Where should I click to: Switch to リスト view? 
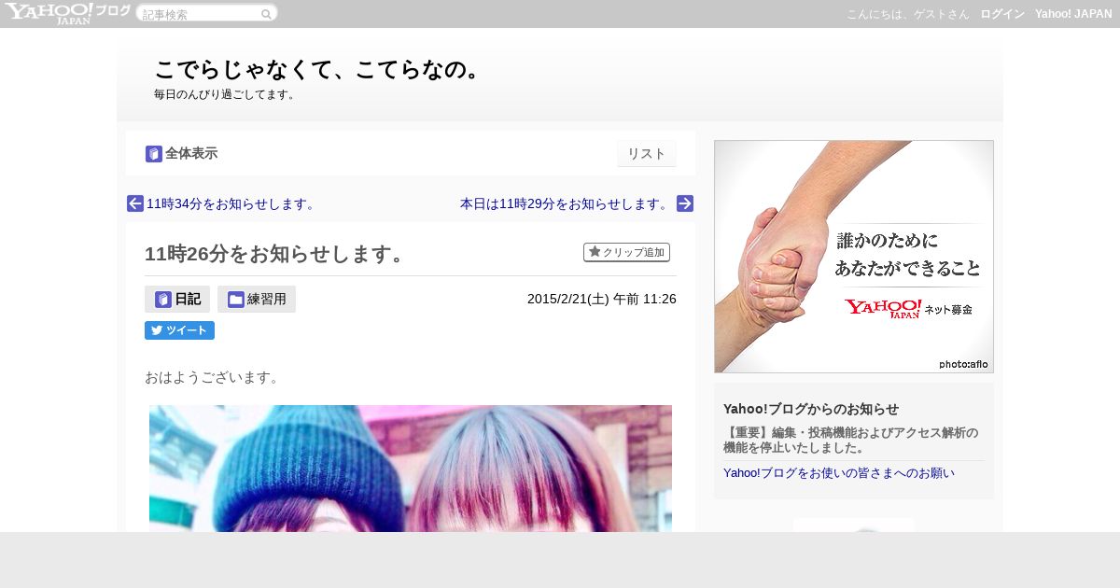(647, 154)
